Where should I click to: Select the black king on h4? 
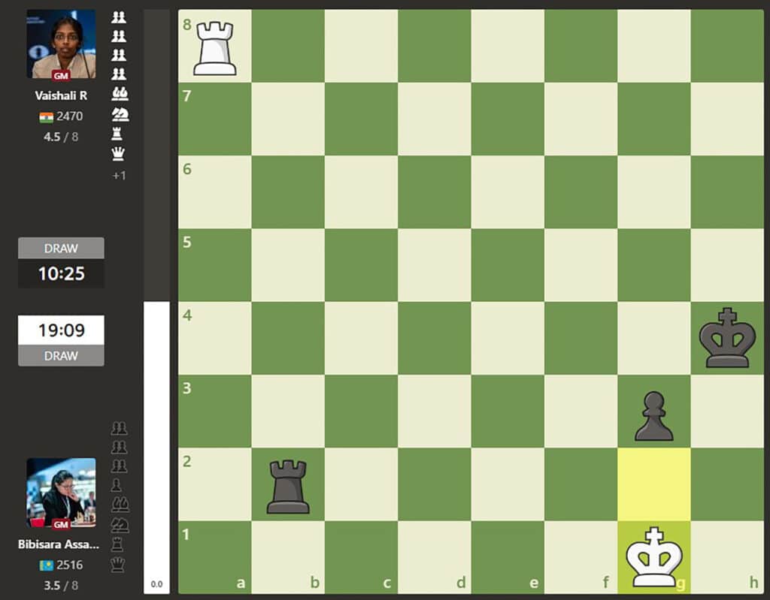727,339
